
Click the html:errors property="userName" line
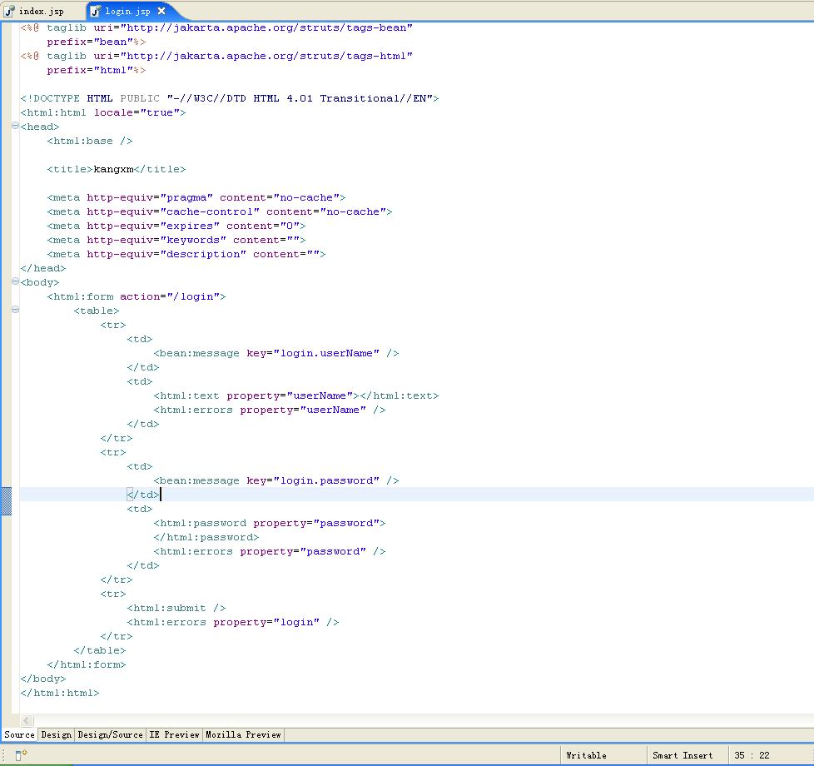click(270, 410)
